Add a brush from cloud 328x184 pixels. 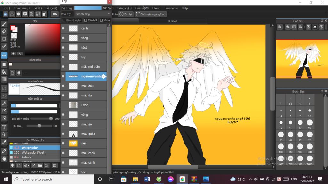[x=12, y=165]
